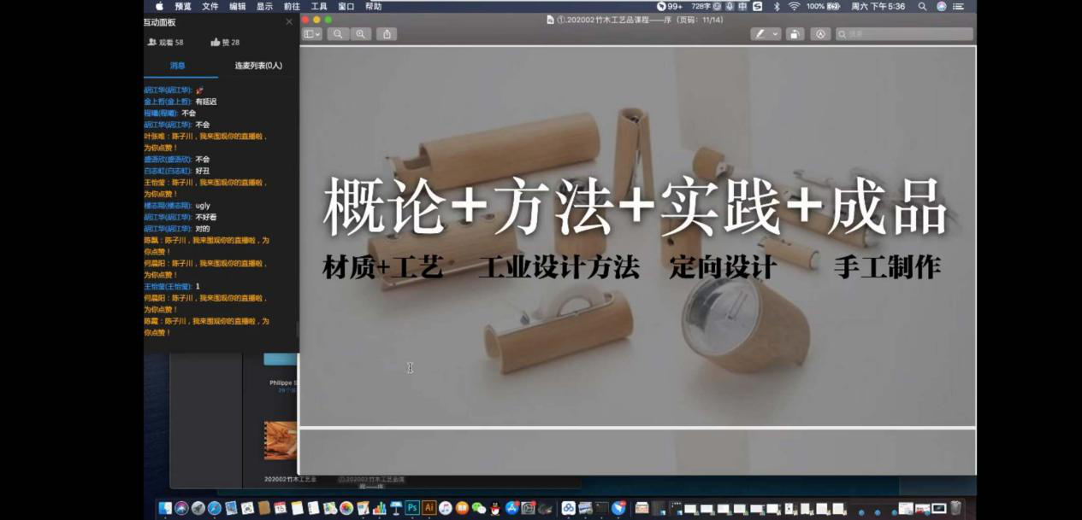This screenshot has width=1082, height=520.
Task: Toggle the input method 中 indicator
Action: point(742,6)
